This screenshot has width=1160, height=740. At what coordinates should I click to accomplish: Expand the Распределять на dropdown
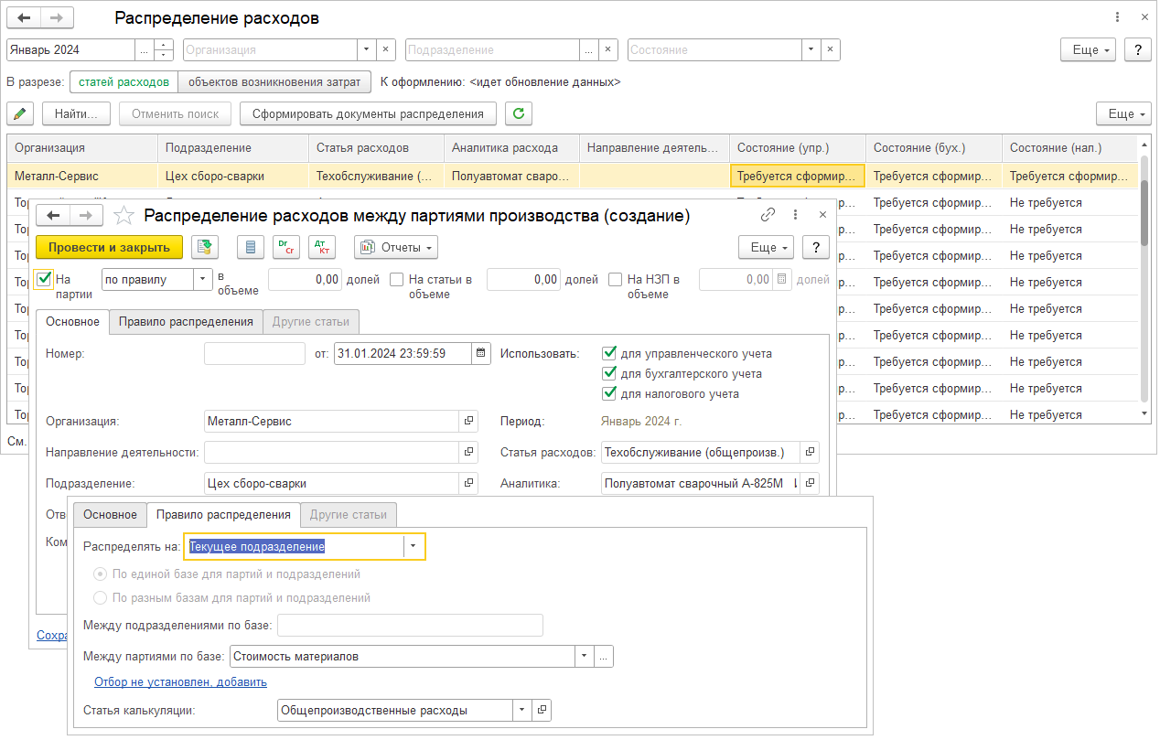(414, 546)
